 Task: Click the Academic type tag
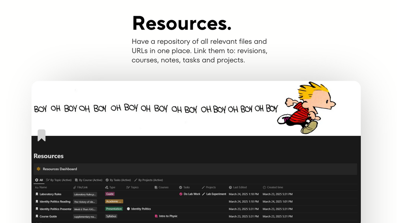(114, 202)
